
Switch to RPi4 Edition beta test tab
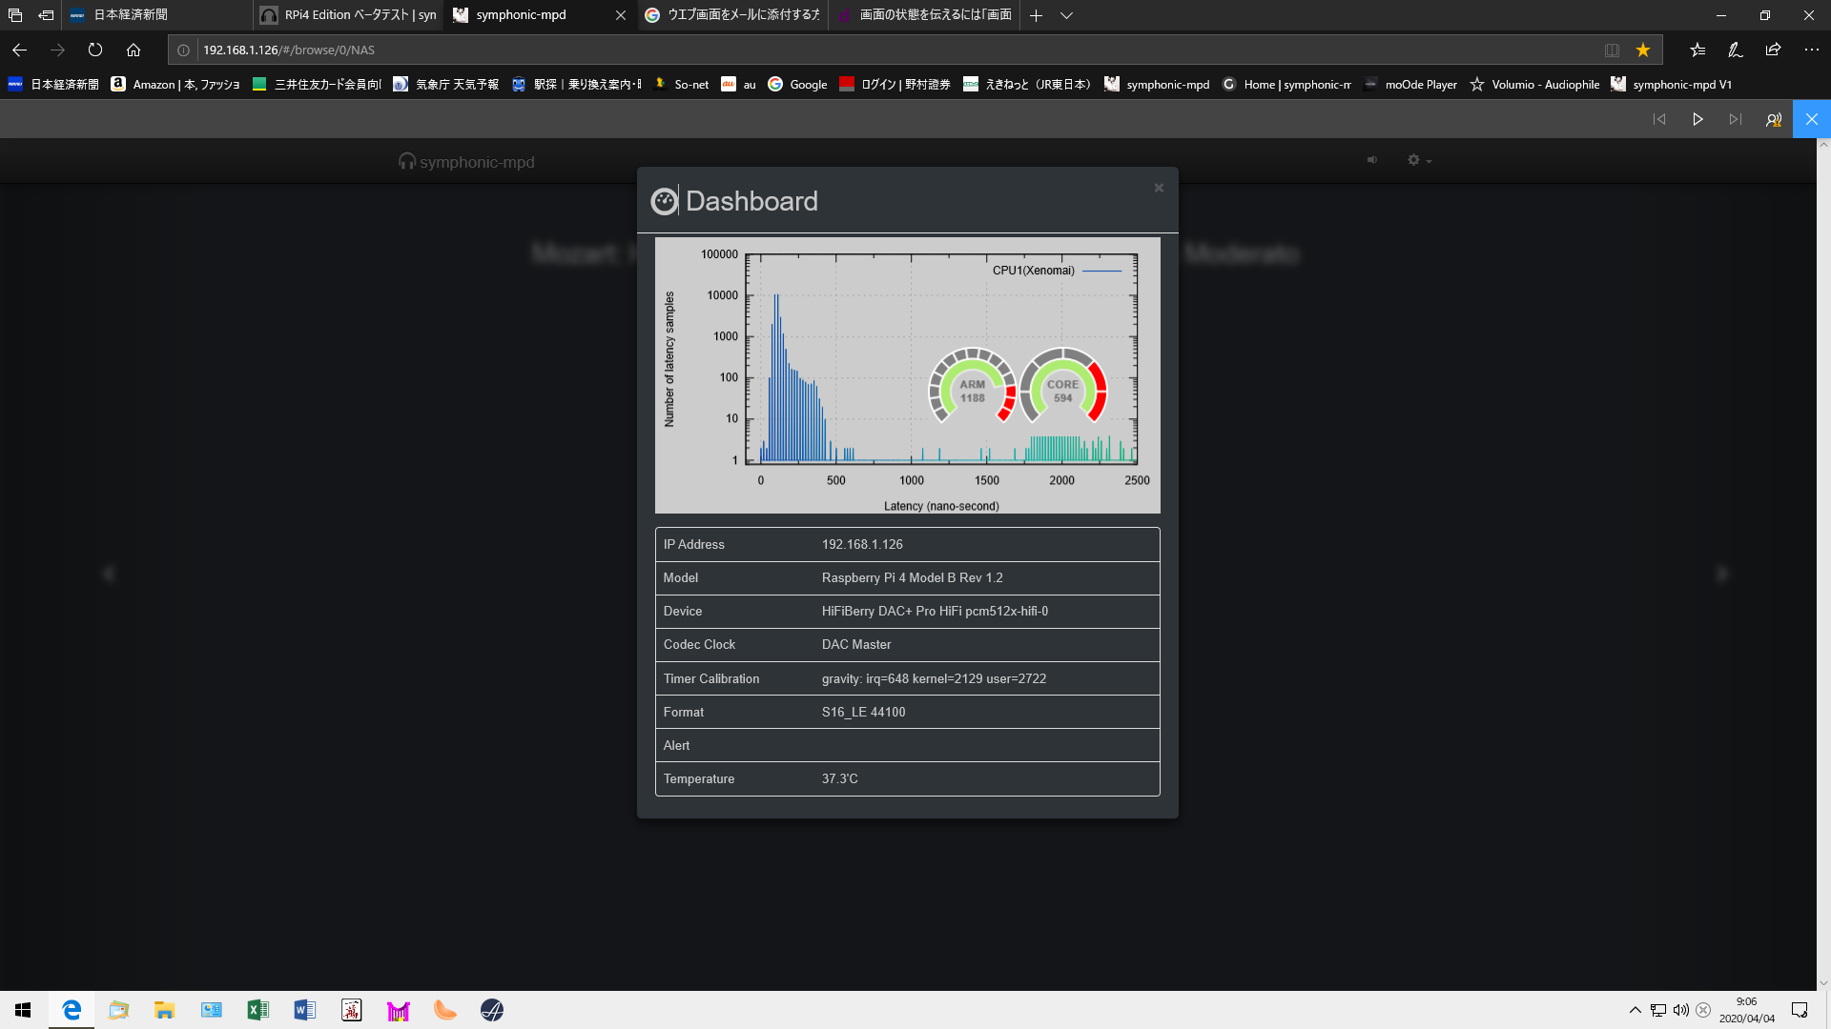[x=349, y=15]
